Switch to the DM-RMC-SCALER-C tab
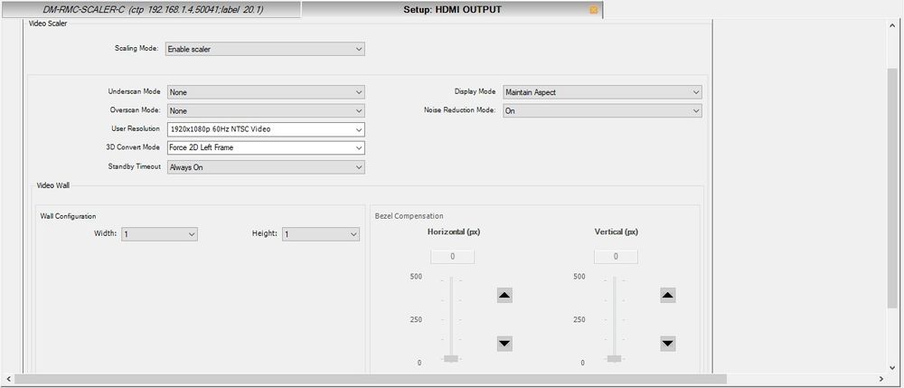 pyautogui.click(x=152, y=10)
